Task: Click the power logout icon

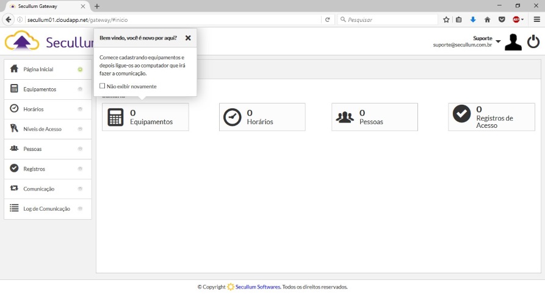Action: (533, 41)
